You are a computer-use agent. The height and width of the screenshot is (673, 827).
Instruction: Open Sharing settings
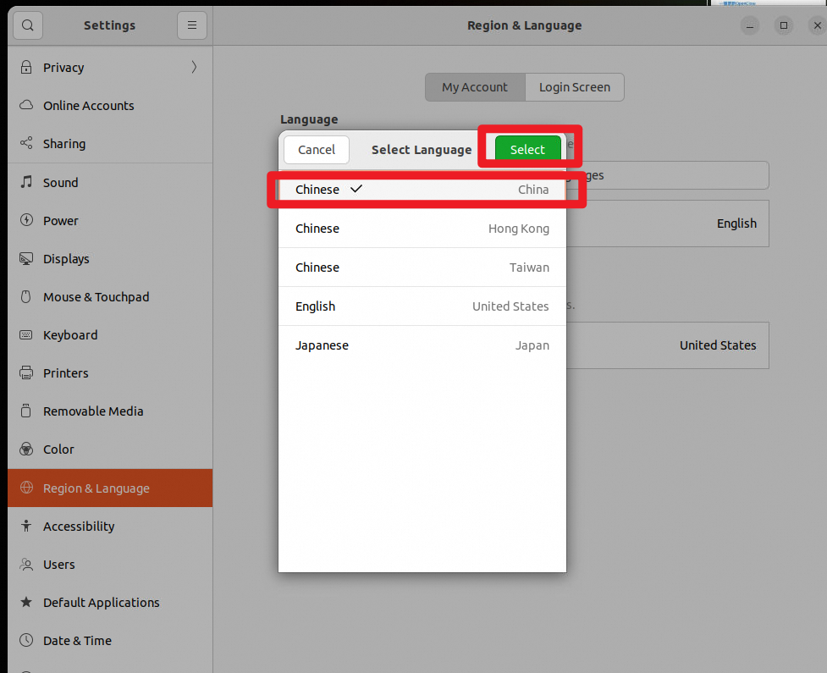pyautogui.click(x=110, y=143)
